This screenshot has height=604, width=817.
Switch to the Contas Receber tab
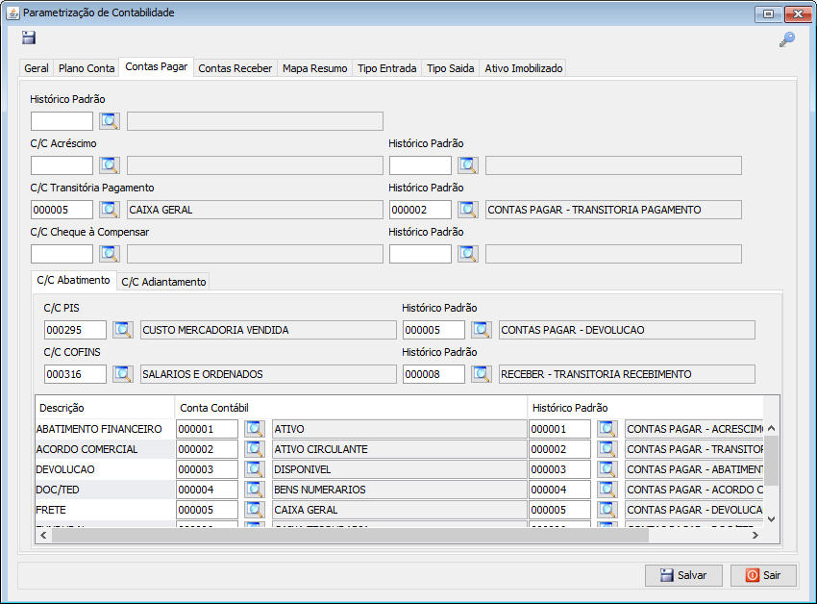[235, 68]
